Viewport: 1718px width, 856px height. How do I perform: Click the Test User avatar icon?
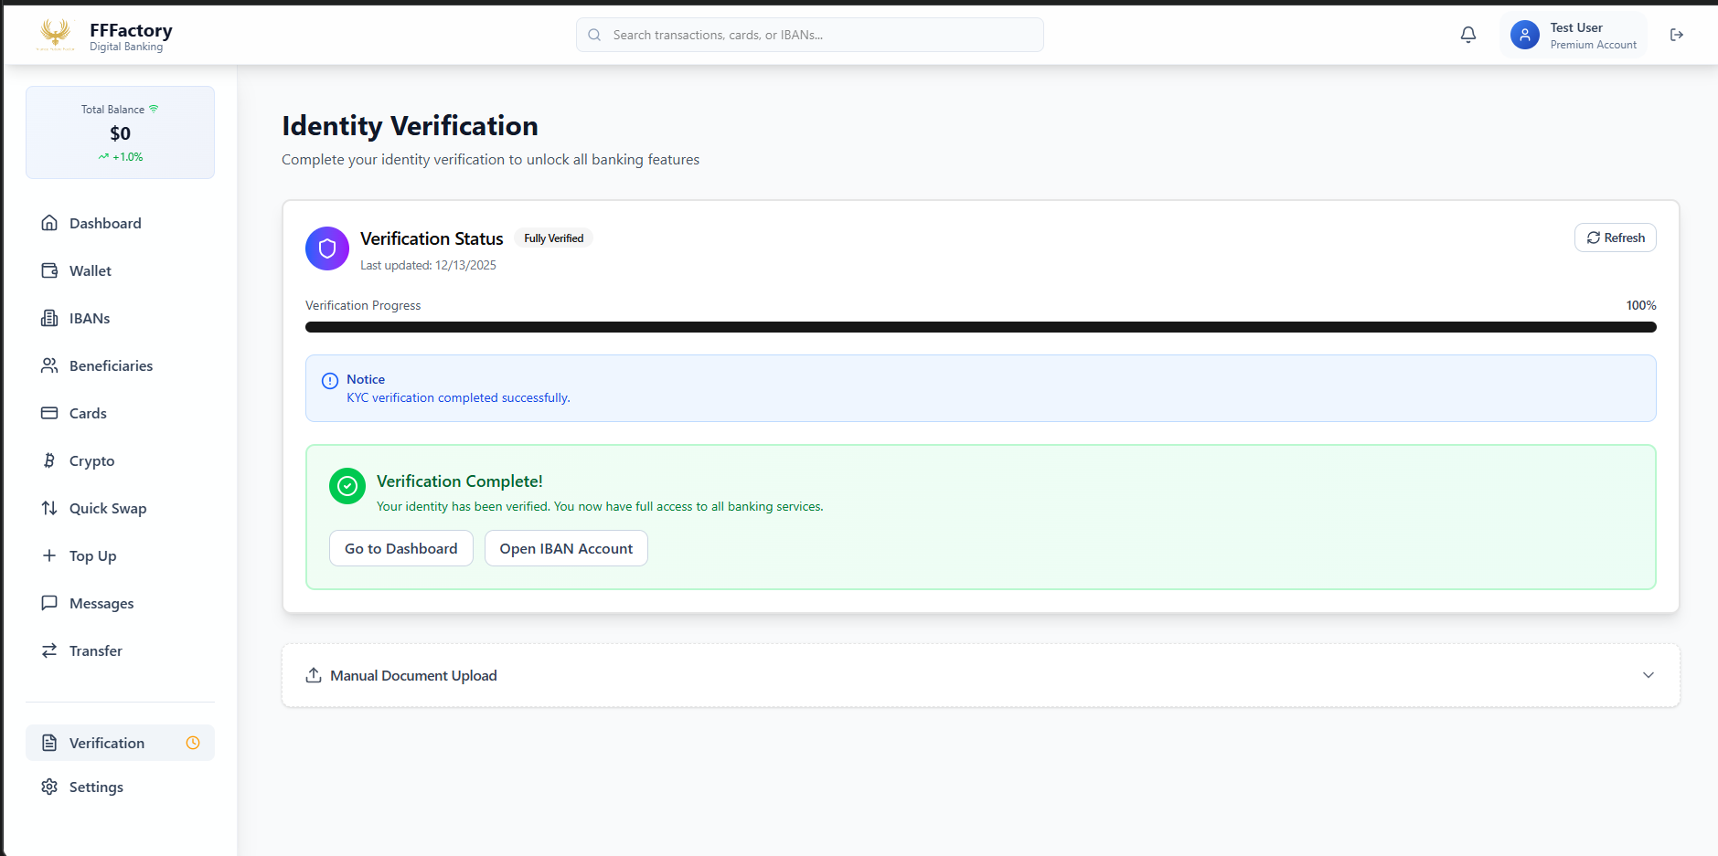pyautogui.click(x=1524, y=35)
